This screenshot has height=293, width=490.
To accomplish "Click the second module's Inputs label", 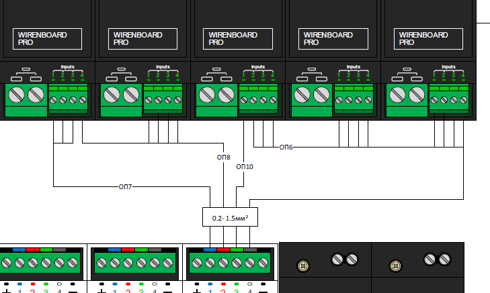I will point(163,67).
